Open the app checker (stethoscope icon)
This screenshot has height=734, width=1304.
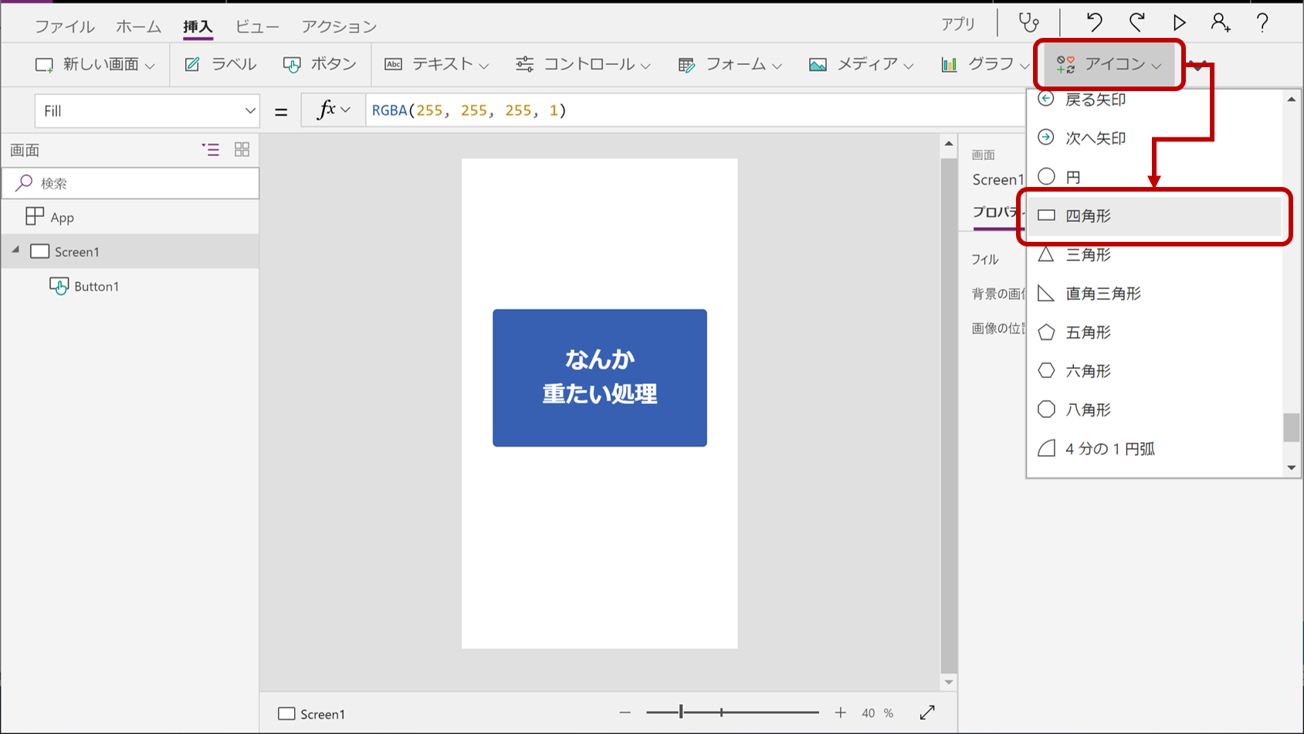(x=1029, y=23)
